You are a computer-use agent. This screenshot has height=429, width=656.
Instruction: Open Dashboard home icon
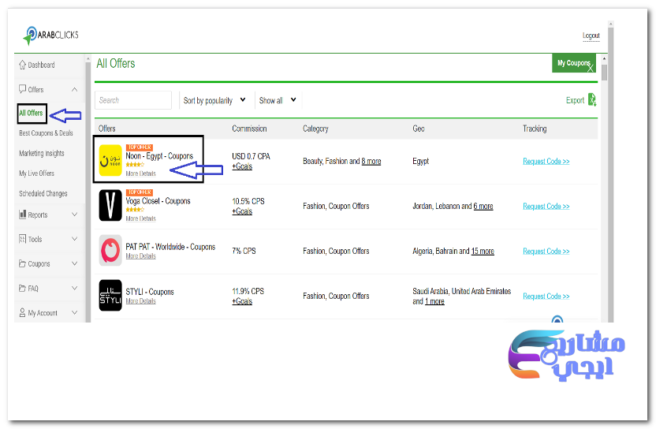(x=23, y=65)
